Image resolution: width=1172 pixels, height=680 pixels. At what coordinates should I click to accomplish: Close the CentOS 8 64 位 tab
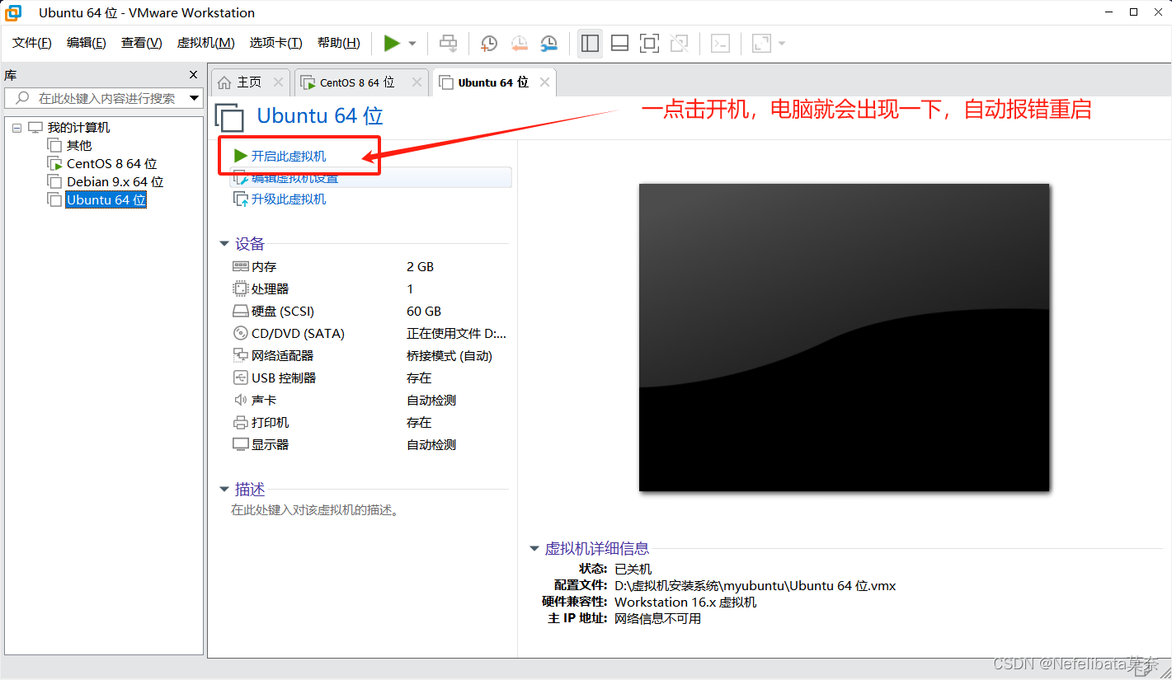417,82
